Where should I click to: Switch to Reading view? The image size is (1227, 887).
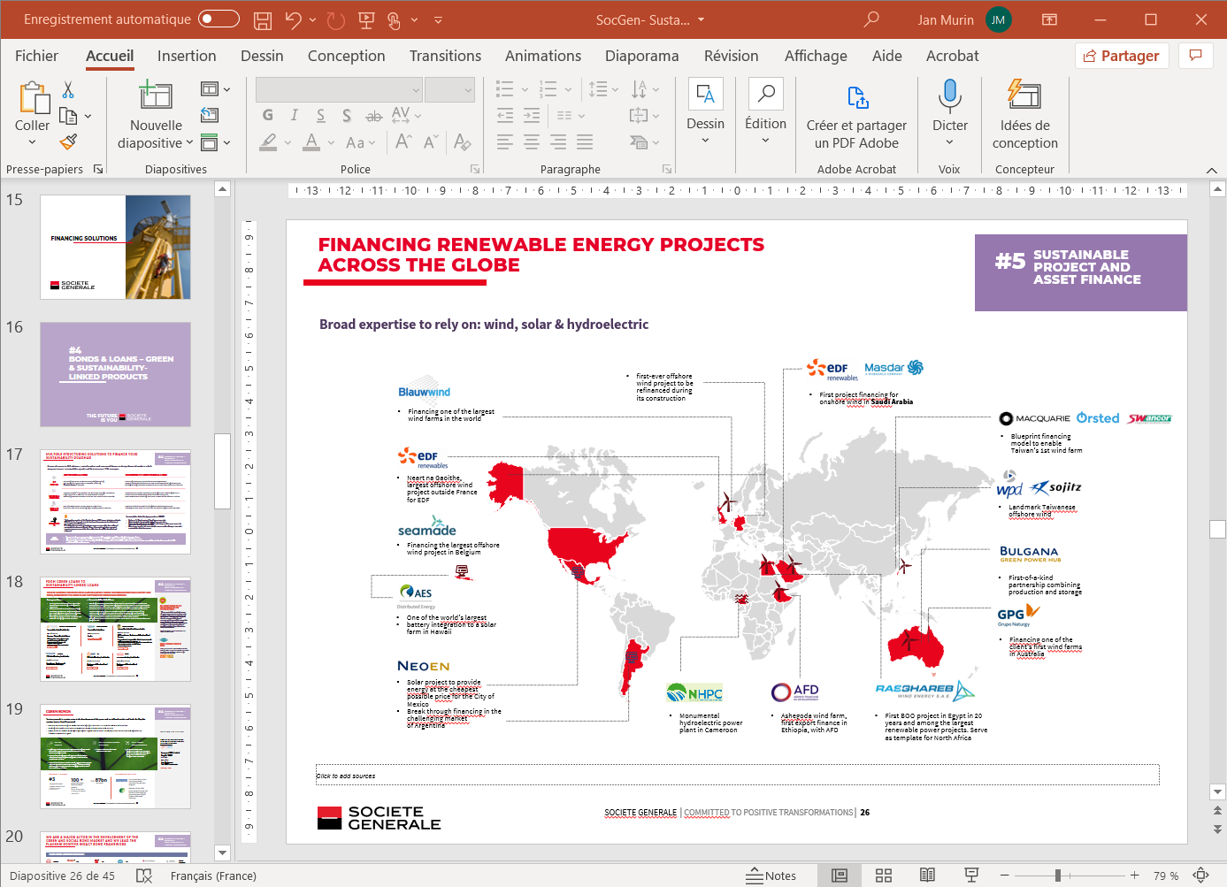point(927,876)
